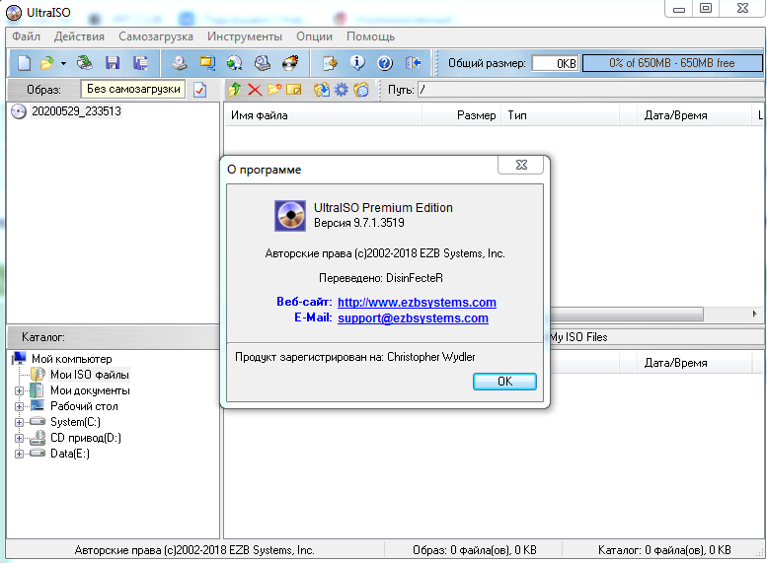Open the Опции menu
Viewport: 767px width, 563px height.
click(315, 36)
